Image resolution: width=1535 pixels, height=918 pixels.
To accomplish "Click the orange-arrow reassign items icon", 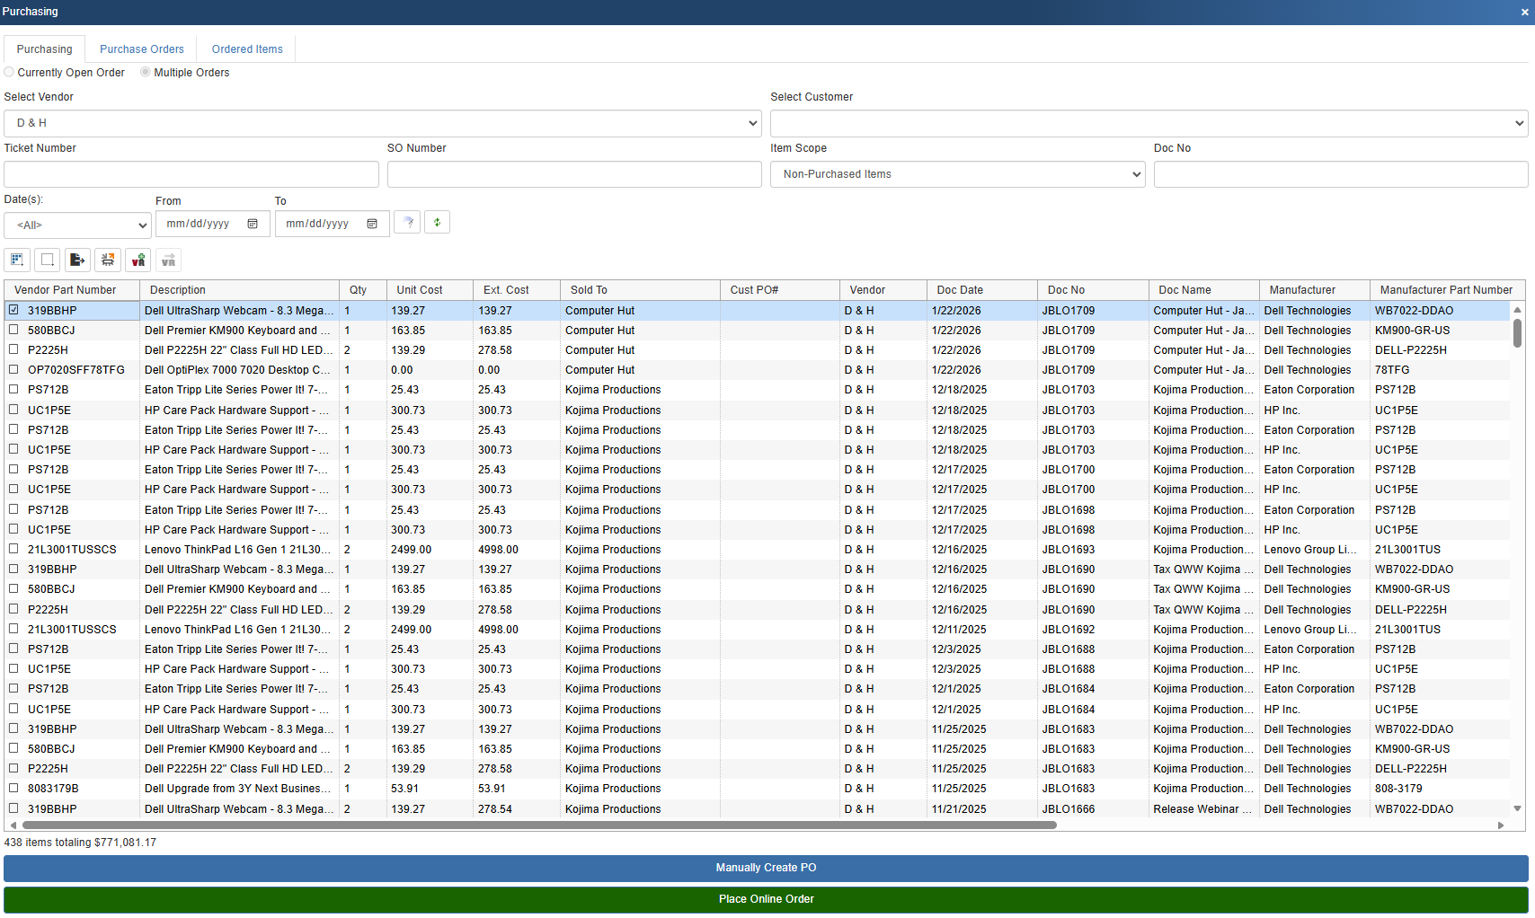I will pyautogui.click(x=108, y=260).
